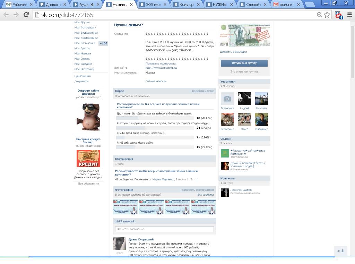Click the Вступить в группу button
The height and width of the screenshot is (264, 355).
tap(244, 63)
